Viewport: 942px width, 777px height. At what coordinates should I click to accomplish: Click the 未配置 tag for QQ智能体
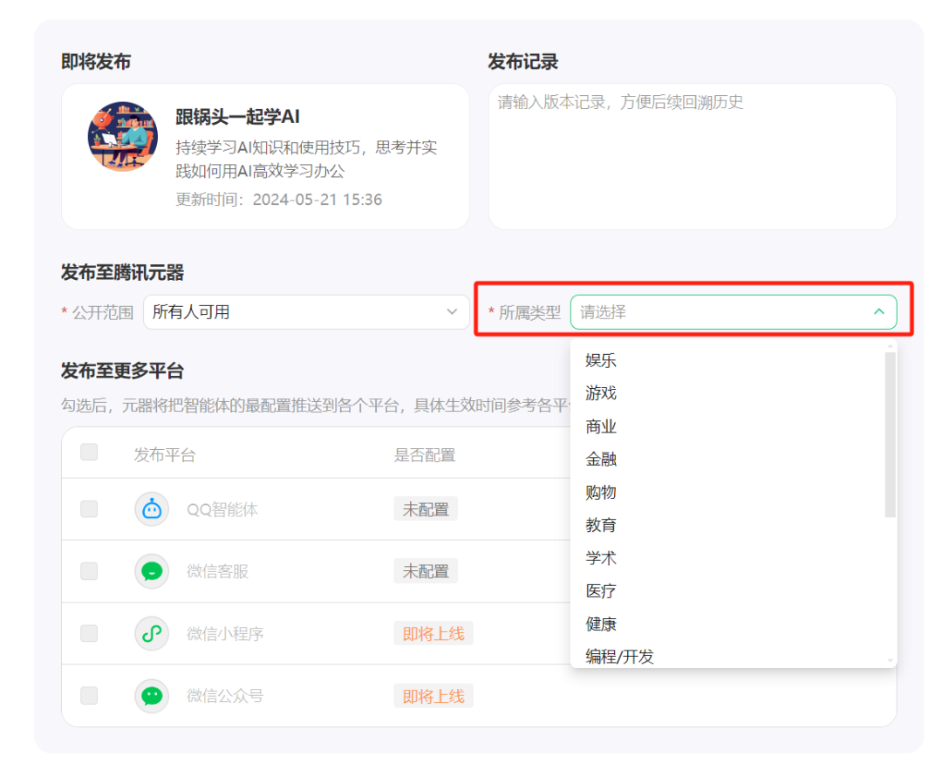click(x=426, y=509)
